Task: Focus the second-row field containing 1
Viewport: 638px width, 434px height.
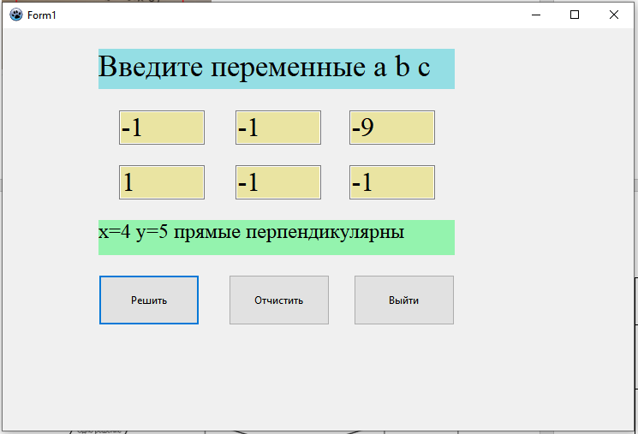Action: (x=162, y=182)
